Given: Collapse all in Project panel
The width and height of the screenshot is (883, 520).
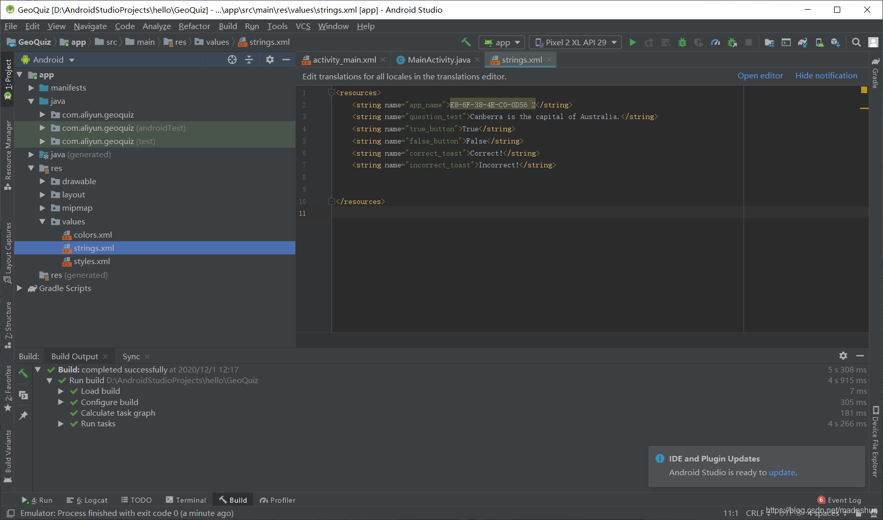Looking at the screenshot, I should pos(249,60).
